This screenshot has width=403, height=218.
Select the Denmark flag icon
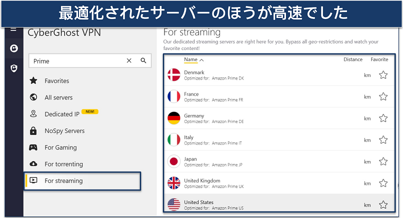click(x=173, y=75)
